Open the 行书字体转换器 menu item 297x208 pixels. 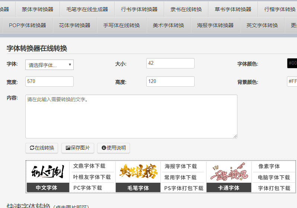tap(139, 9)
